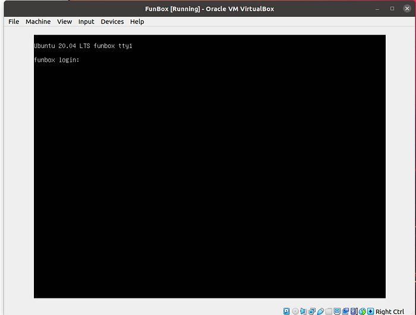Open the Machine menu
416x315 pixels.
pos(38,22)
